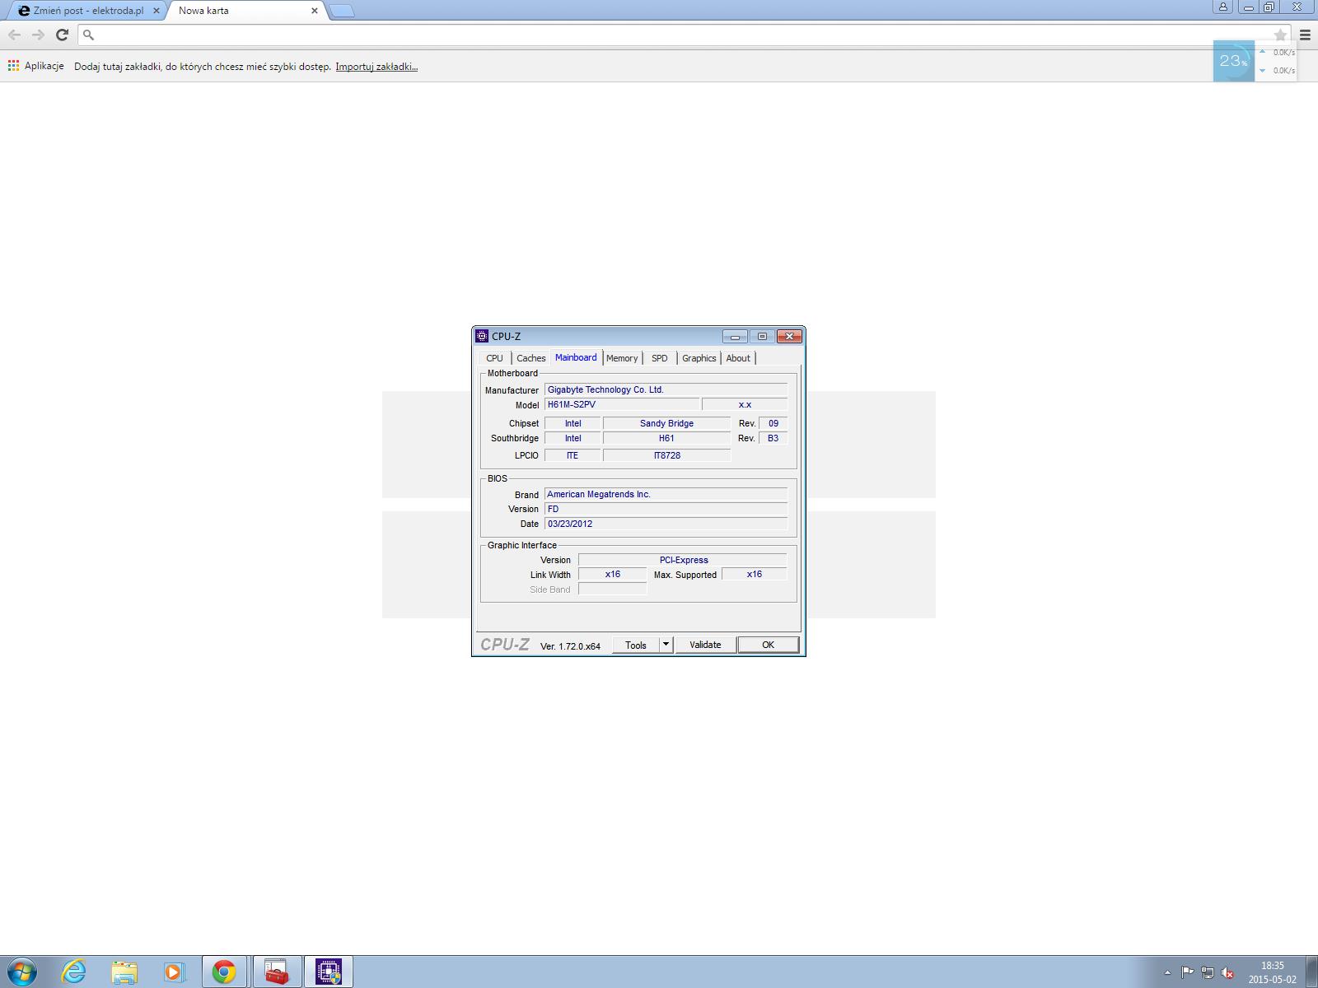Viewport: 1318px width, 988px height.
Task: Go to the About tab in CPU-Z
Action: (x=738, y=358)
